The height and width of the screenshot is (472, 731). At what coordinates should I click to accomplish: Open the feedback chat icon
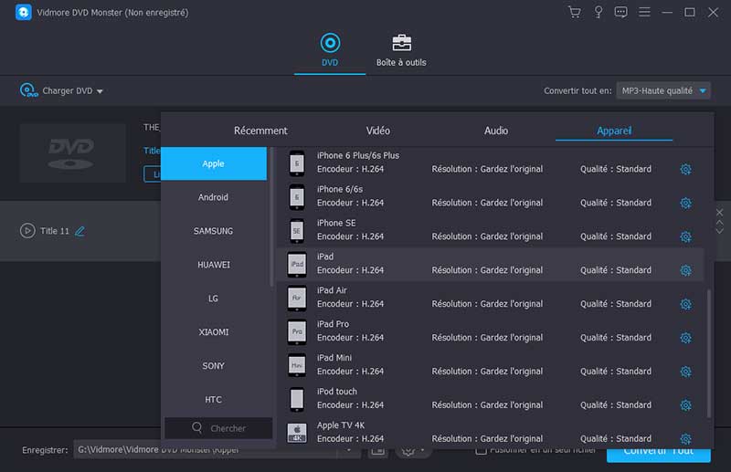point(620,13)
